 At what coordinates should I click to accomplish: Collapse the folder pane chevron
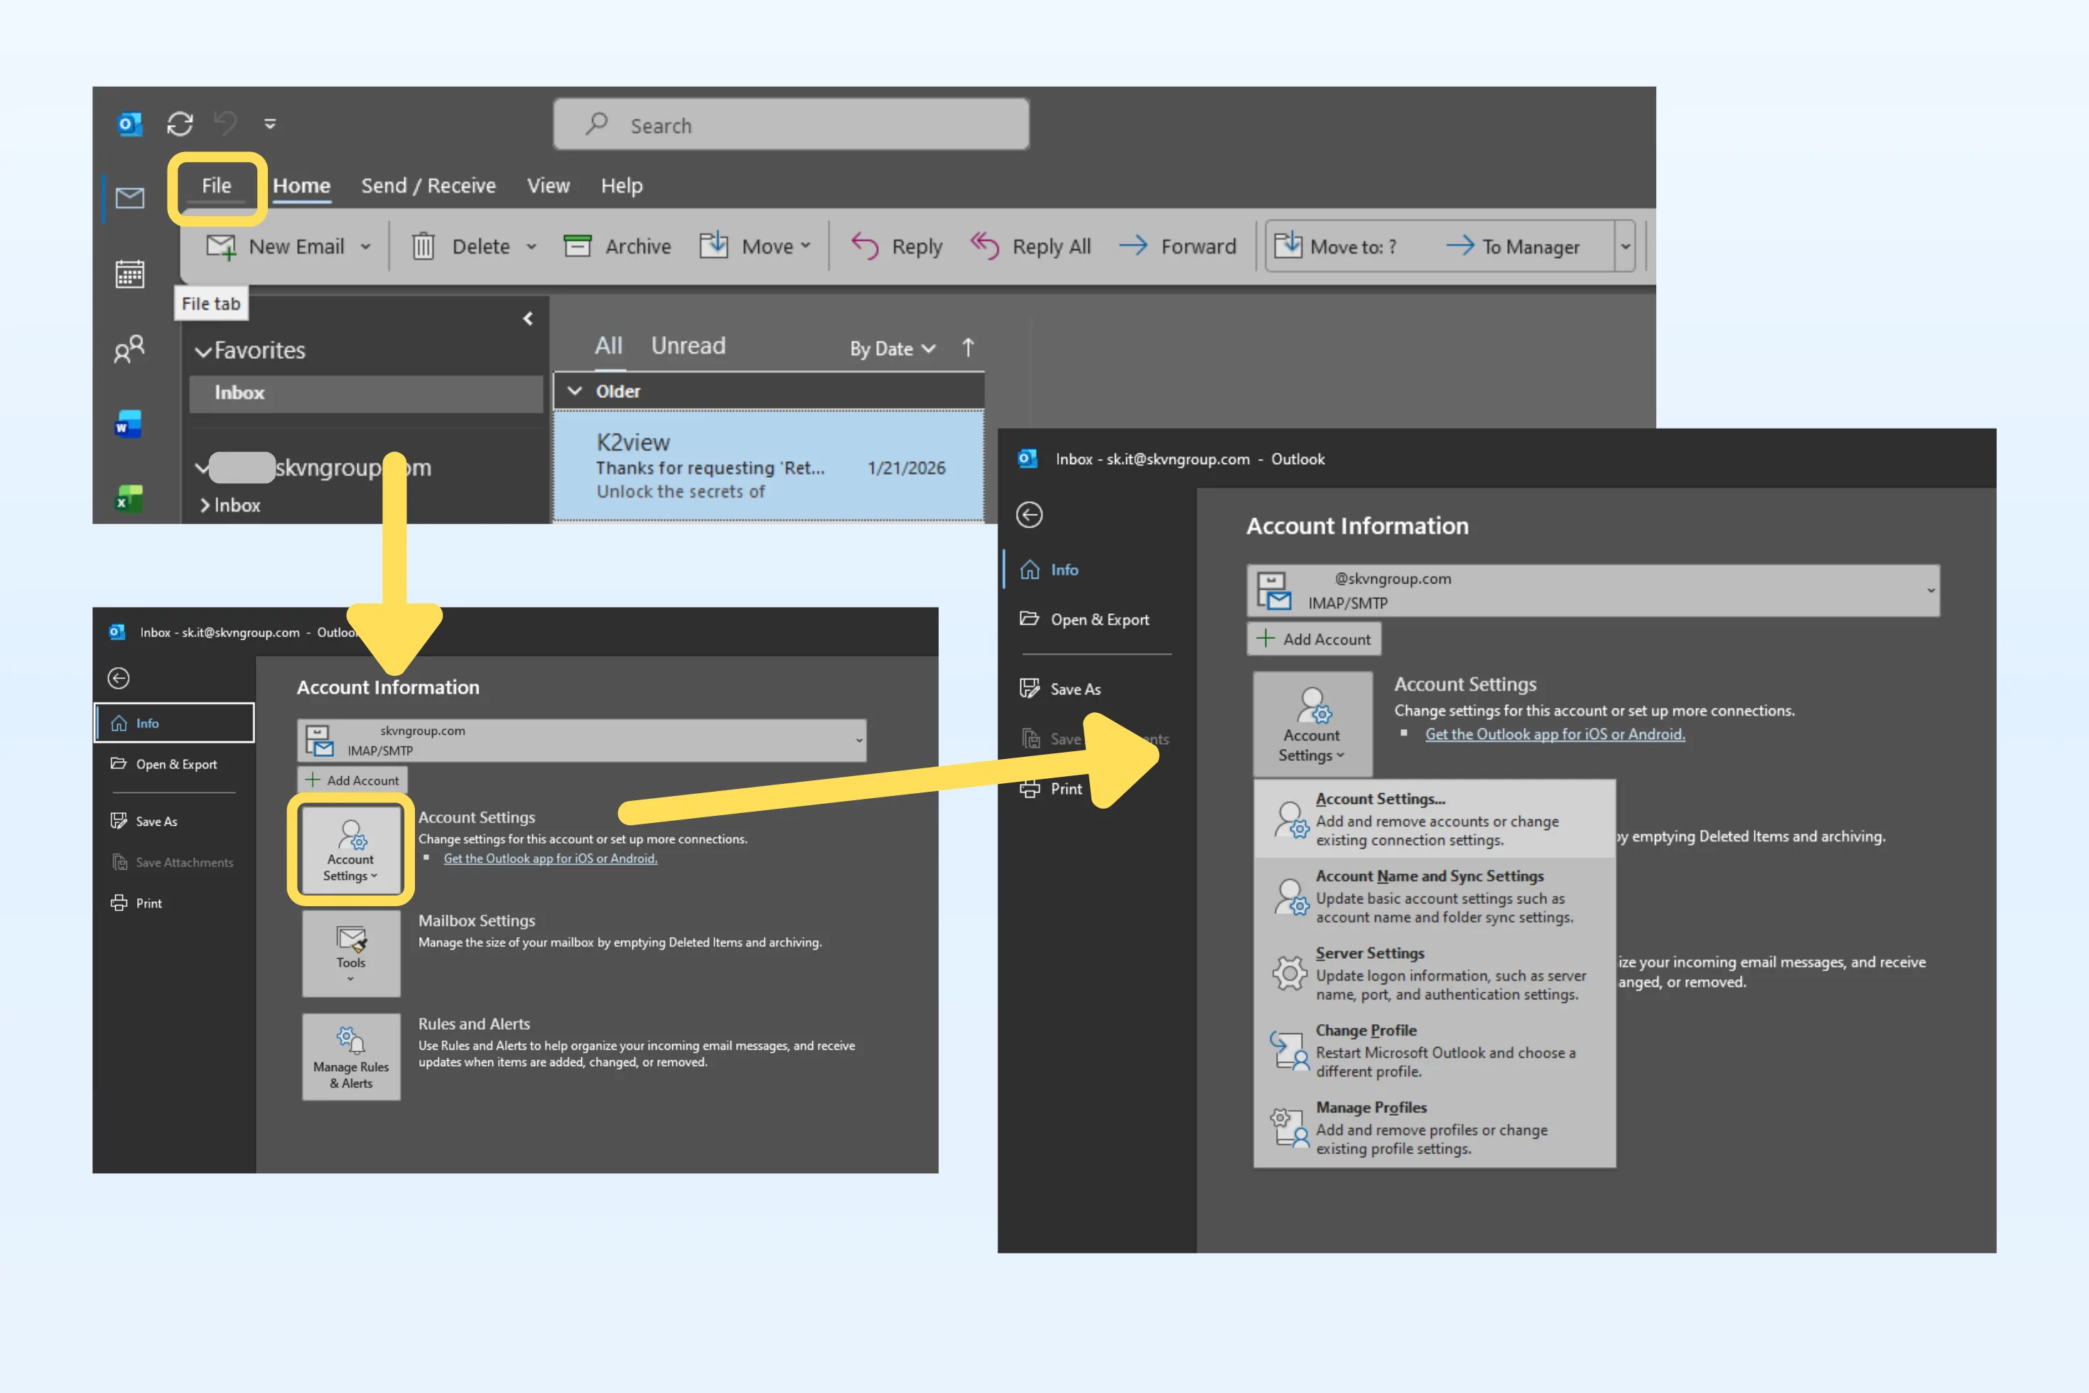tap(527, 318)
